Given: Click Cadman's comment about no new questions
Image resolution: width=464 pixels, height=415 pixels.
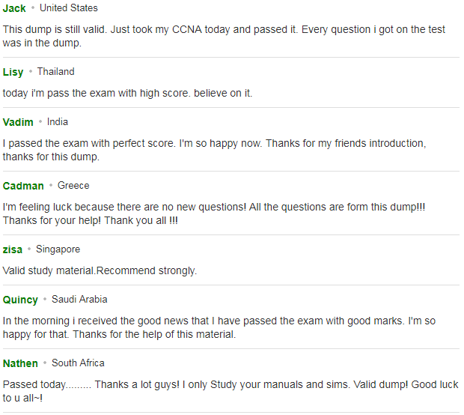Looking at the screenshot, I should [214, 213].
